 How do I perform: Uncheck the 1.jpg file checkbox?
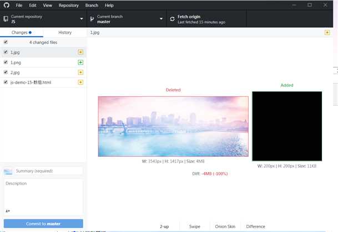6,52
